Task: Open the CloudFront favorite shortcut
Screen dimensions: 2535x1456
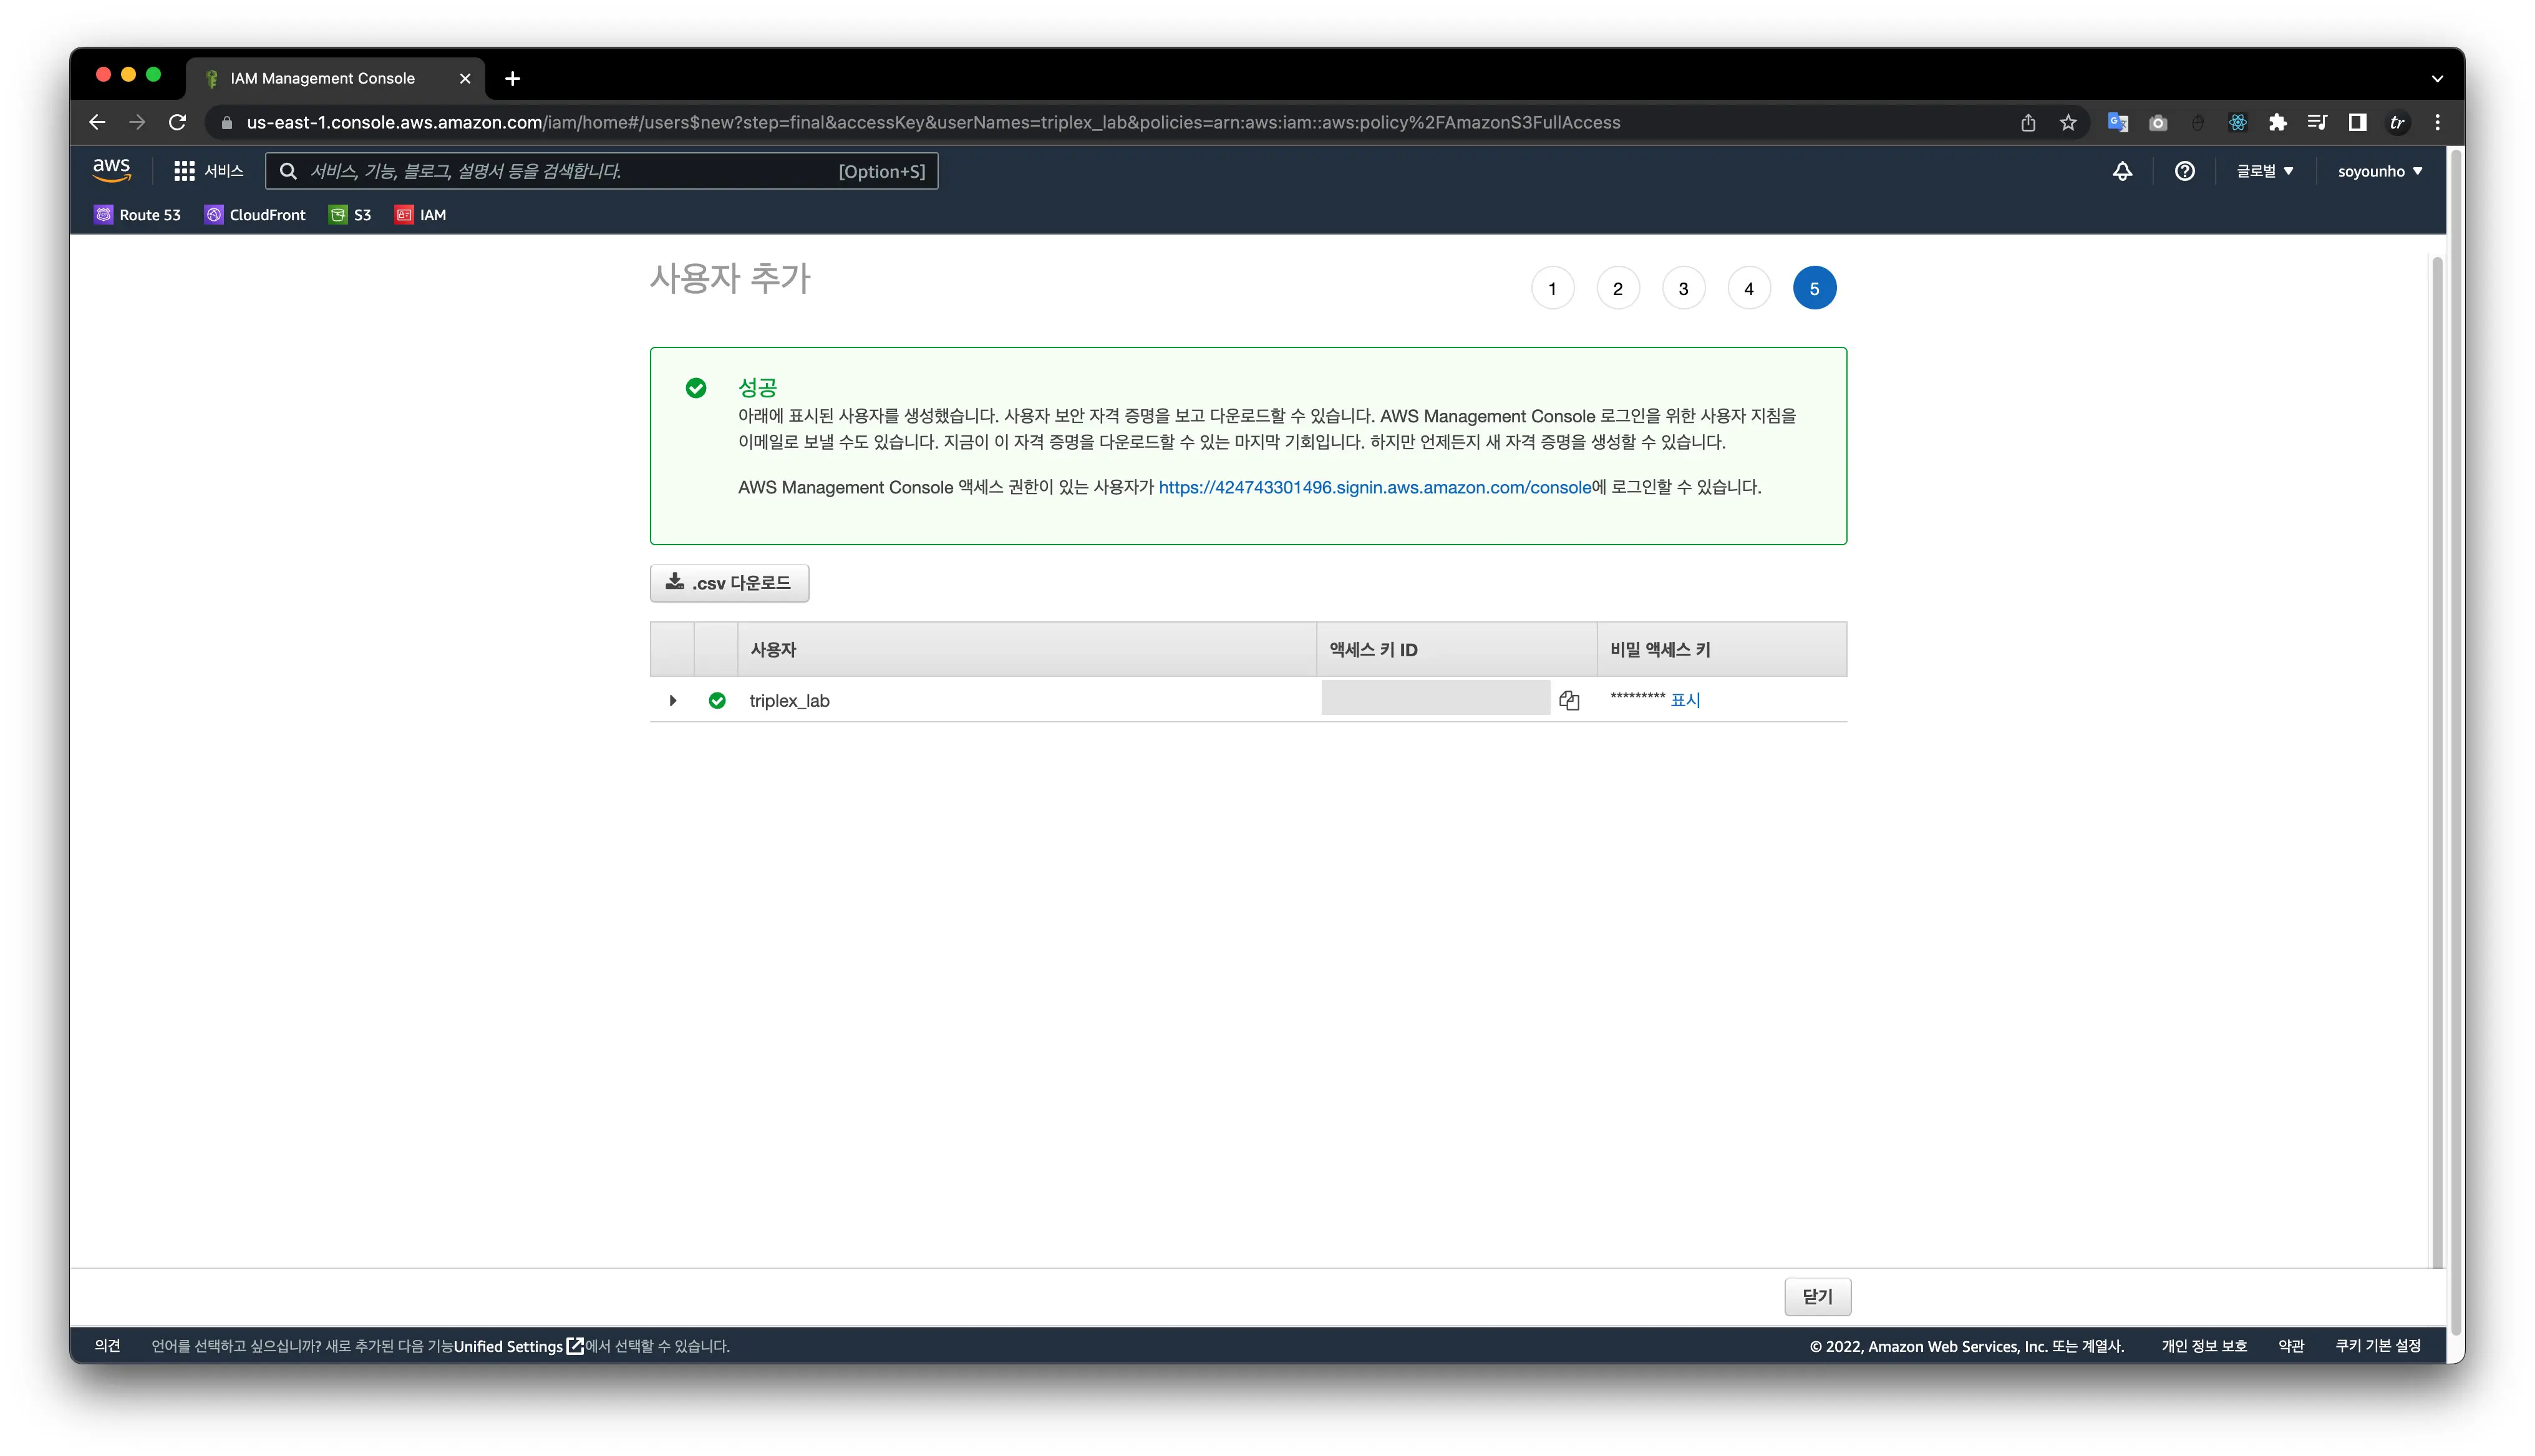Action: click(255, 215)
